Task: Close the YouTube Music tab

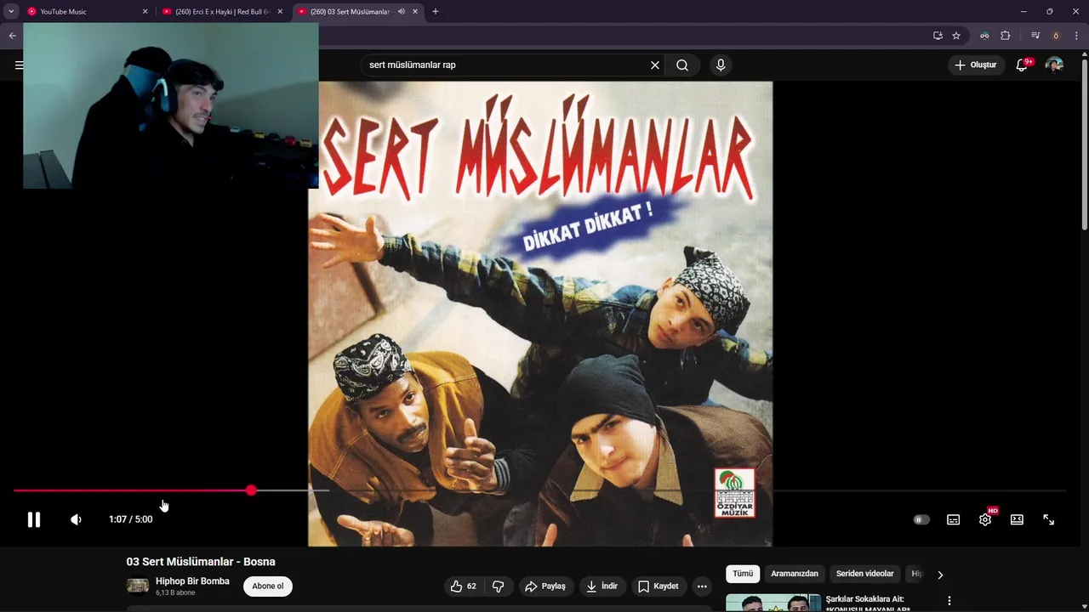Action: coord(145,12)
